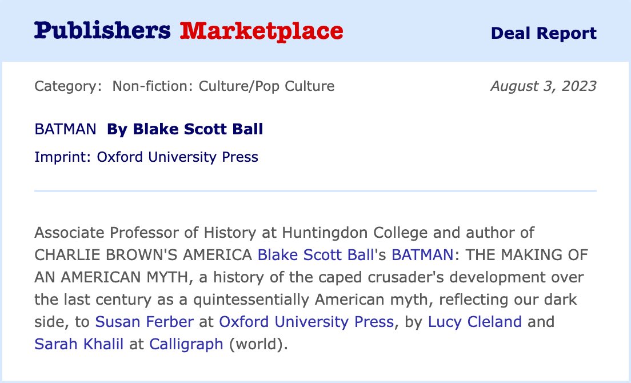
Task: Open the Lucy Cleland agent link
Action: (x=475, y=322)
